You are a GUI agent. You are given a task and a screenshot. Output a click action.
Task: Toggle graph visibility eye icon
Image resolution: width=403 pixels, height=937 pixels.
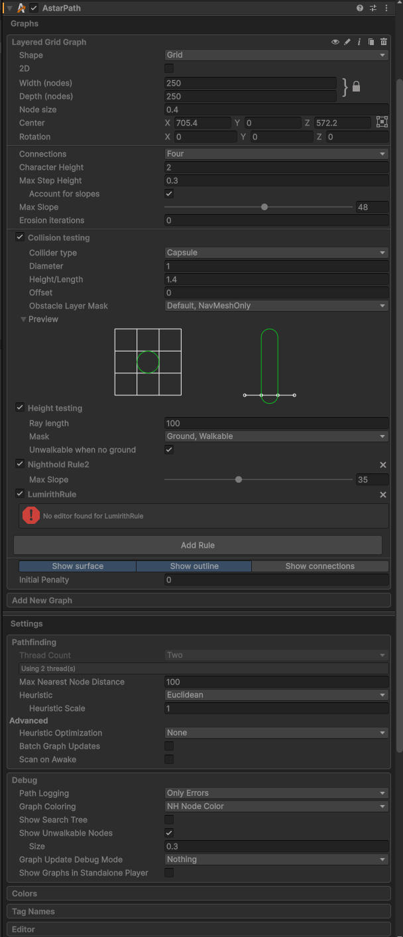point(335,42)
